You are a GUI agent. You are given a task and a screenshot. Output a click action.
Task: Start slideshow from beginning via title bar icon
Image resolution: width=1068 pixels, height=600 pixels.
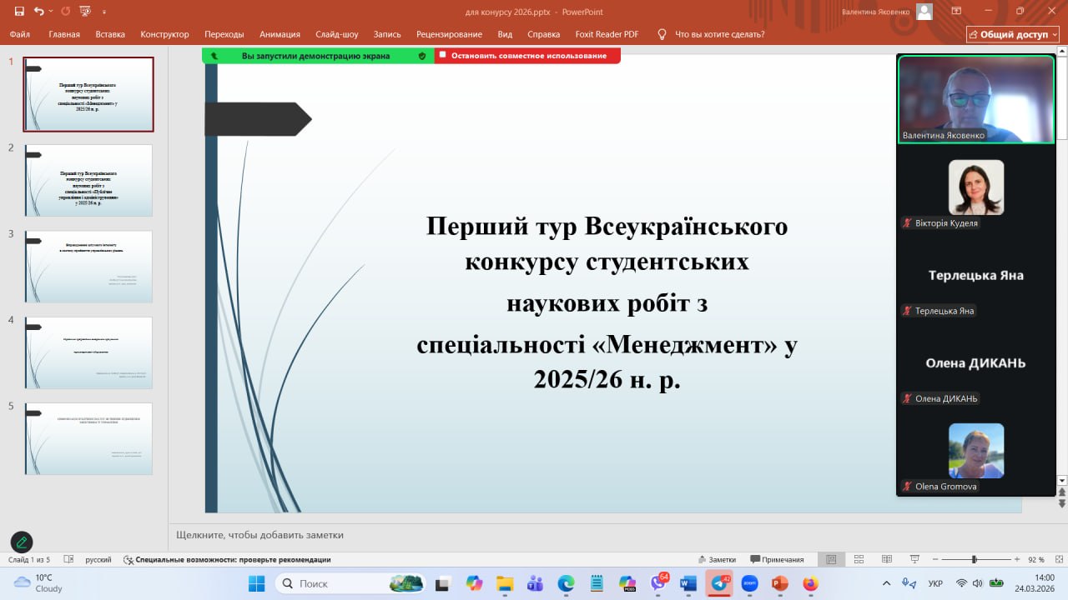85,12
